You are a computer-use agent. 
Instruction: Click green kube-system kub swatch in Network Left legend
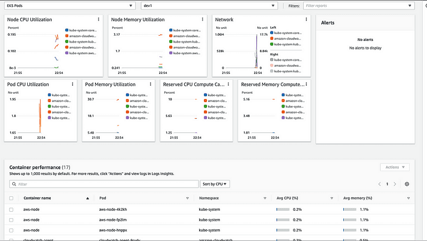click(x=272, y=44)
